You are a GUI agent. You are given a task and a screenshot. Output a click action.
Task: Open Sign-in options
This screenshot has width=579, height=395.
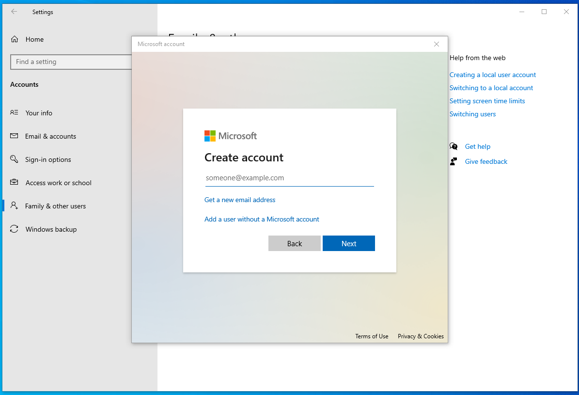tap(48, 159)
